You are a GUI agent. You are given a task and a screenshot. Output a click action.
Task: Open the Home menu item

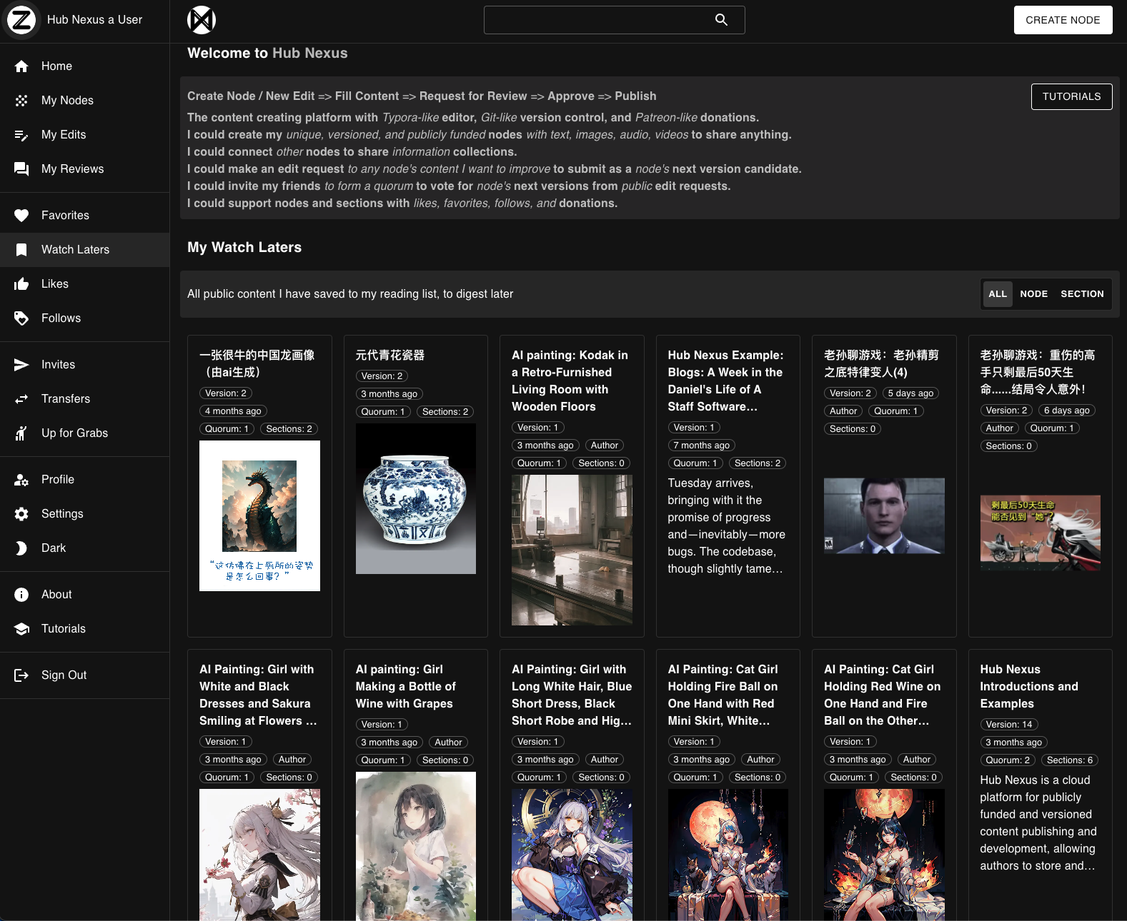coord(84,66)
